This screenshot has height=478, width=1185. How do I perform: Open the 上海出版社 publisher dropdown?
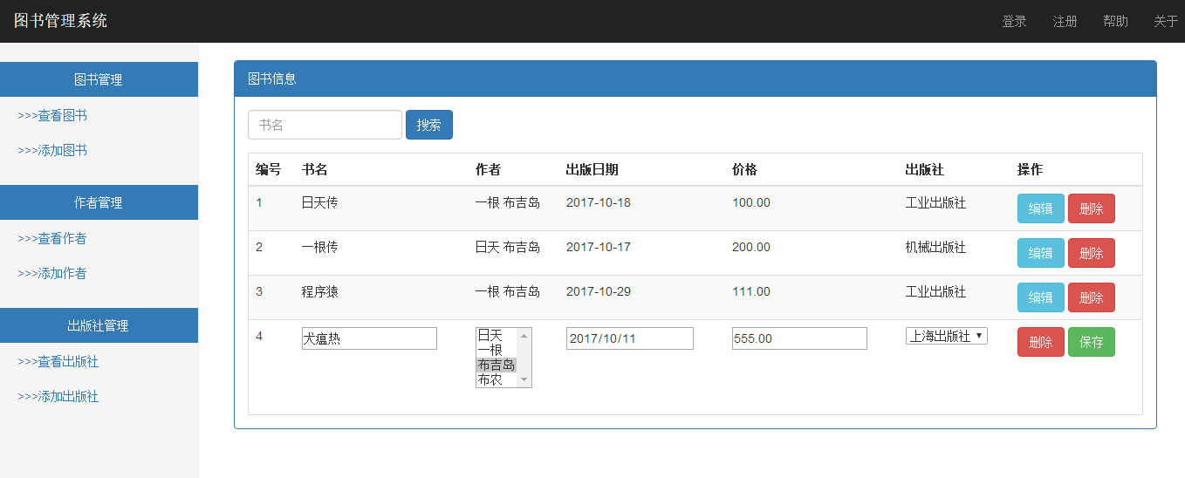click(x=947, y=336)
